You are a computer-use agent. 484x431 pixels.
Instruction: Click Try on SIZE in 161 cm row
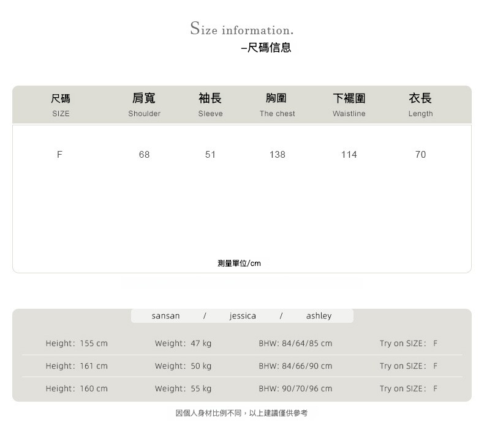coord(409,366)
